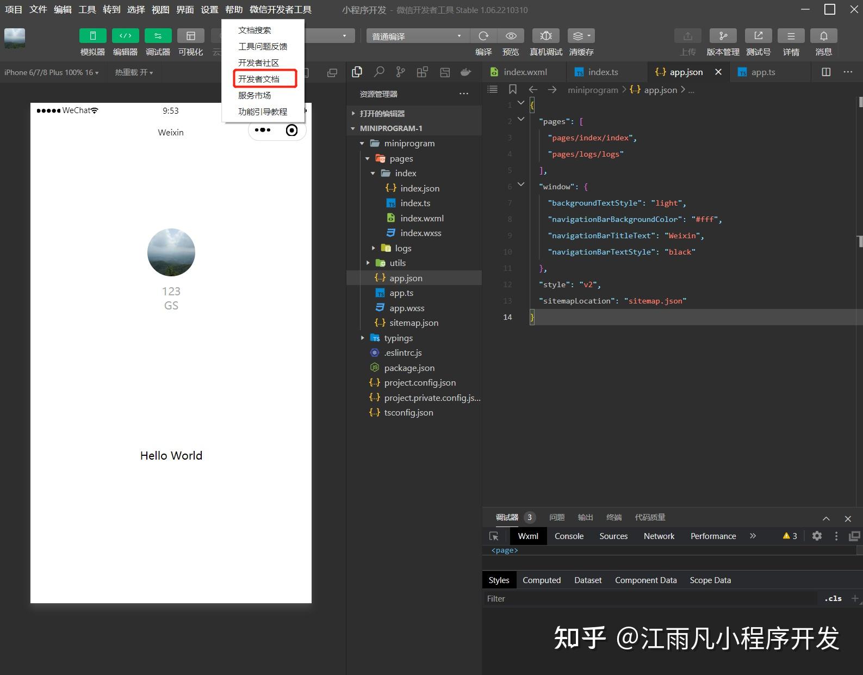Open the clear cache layers icon
The width and height of the screenshot is (863, 675).
[581, 36]
